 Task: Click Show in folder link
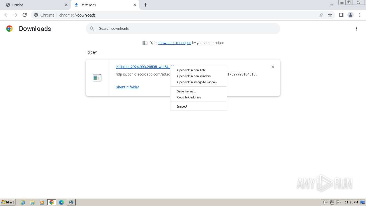(x=127, y=87)
